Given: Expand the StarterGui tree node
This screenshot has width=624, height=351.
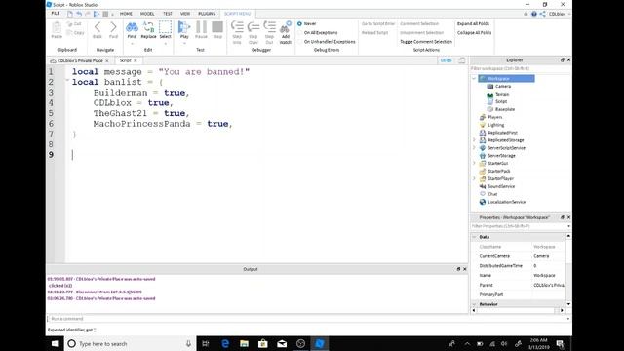Looking at the screenshot, I should [x=474, y=163].
